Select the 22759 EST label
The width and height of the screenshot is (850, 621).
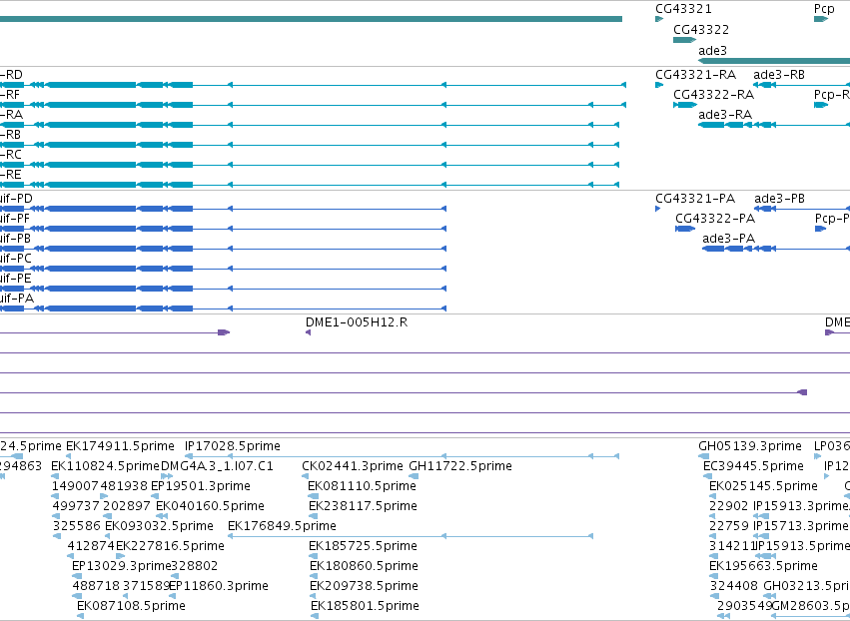point(729,527)
